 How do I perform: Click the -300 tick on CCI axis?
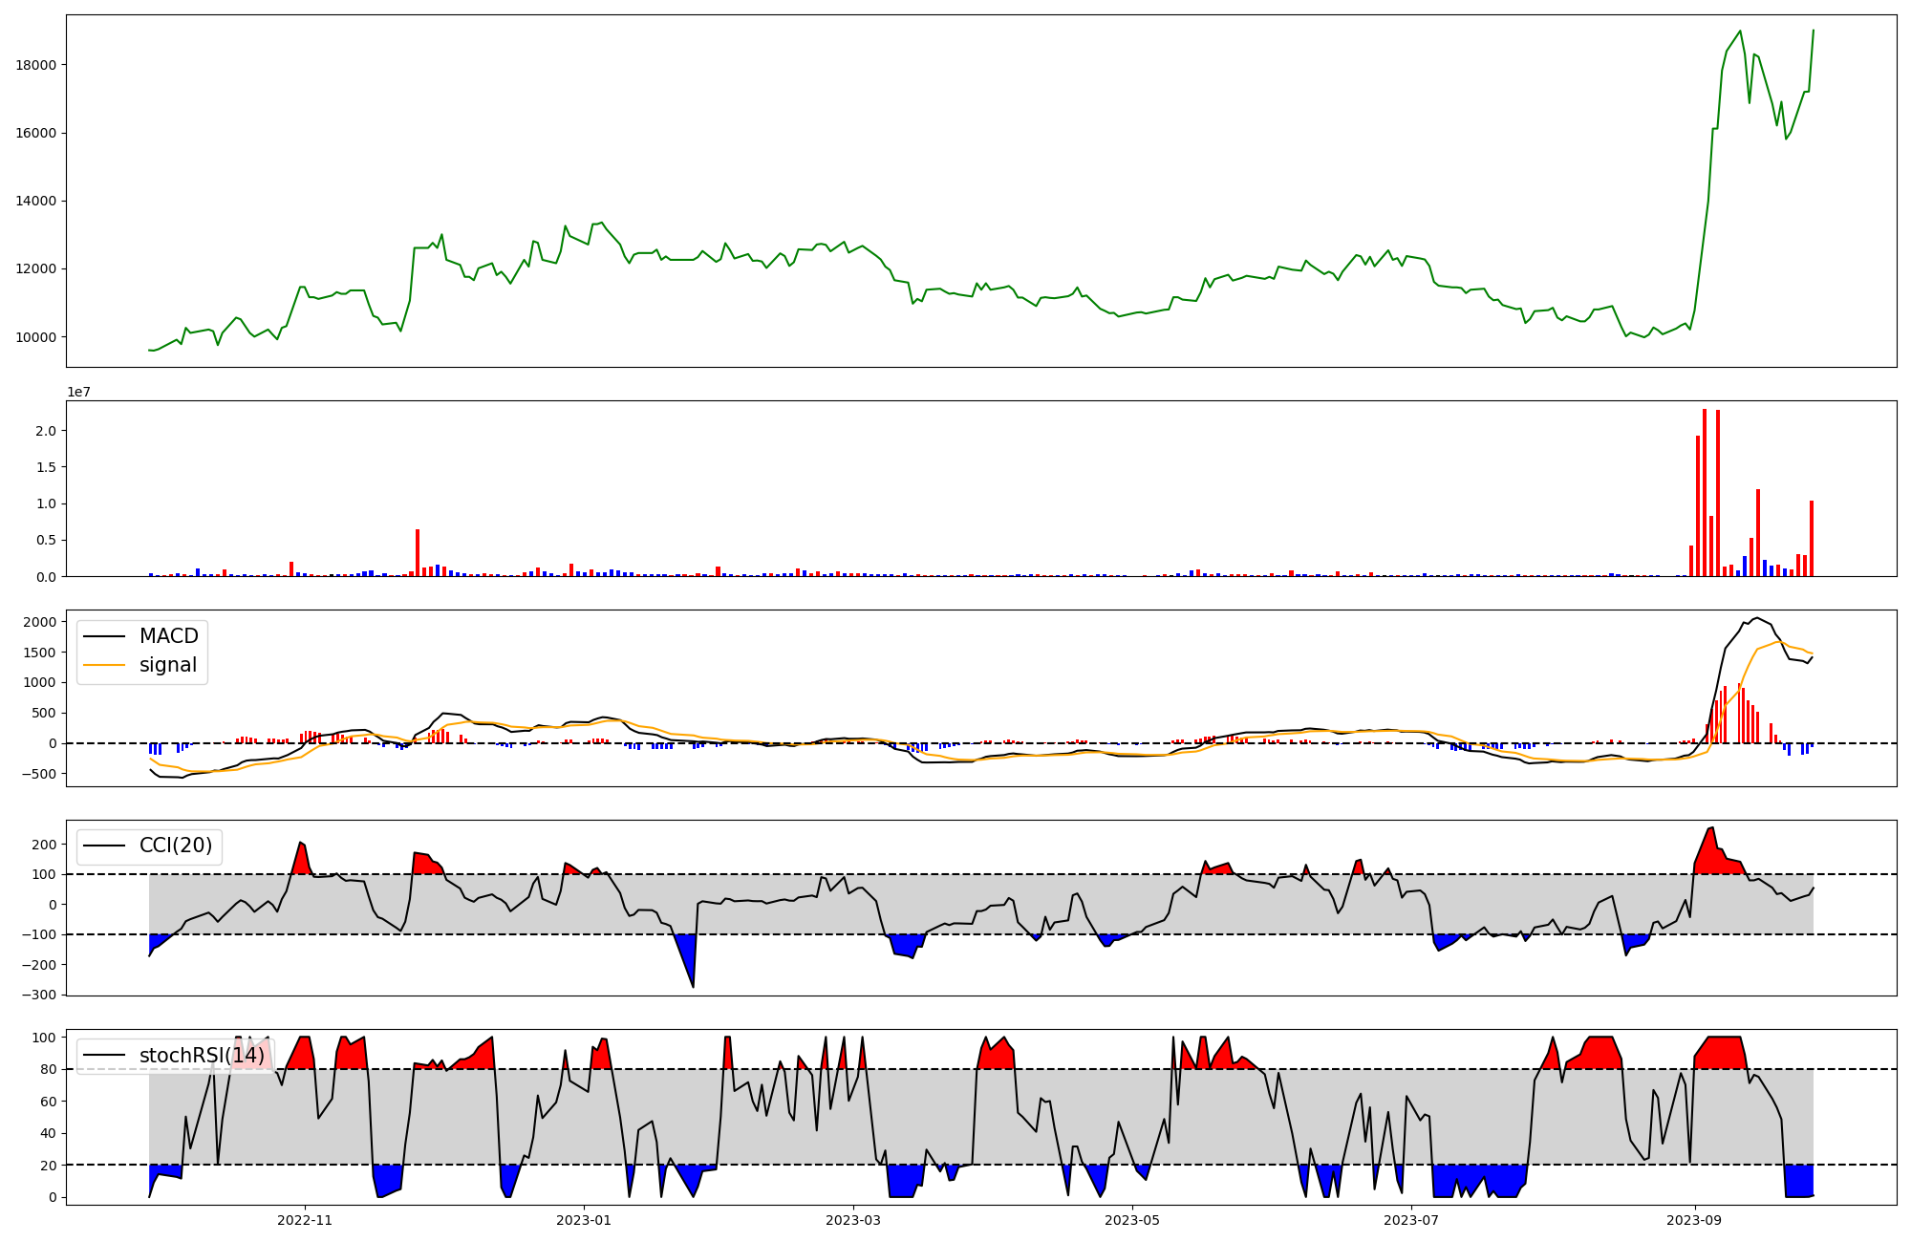tap(41, 995)
